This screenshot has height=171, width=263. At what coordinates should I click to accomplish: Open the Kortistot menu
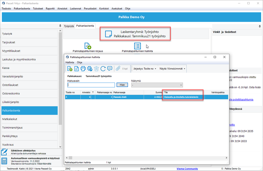pos(104,8)
